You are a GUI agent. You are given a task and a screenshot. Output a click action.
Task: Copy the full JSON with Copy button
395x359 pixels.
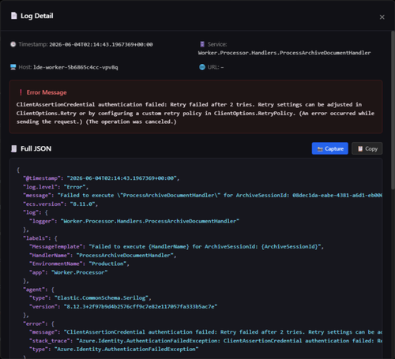point(367,148)
